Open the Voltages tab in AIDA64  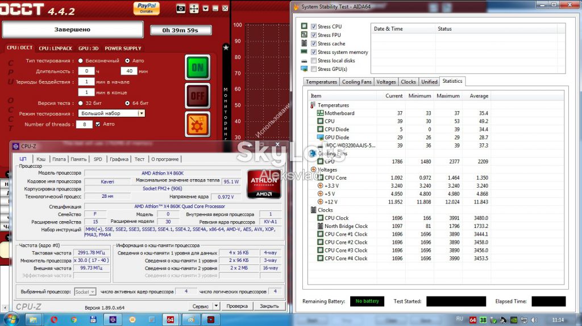tap(386, 82)
